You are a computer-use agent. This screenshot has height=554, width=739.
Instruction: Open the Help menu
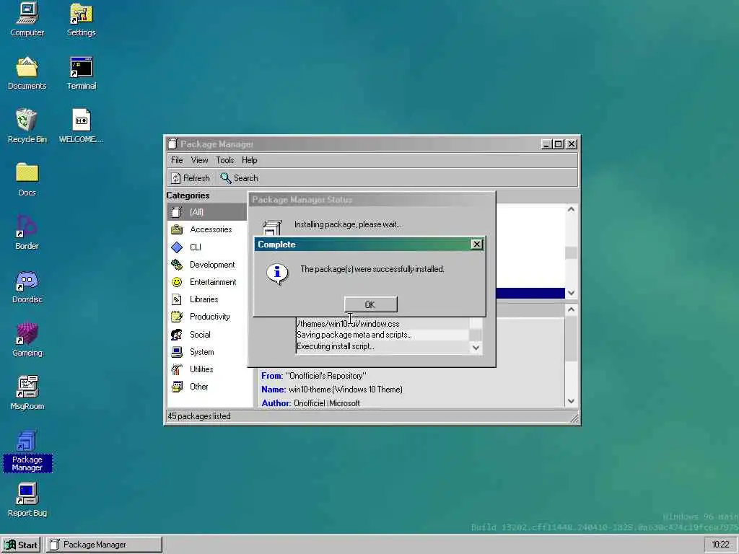click(x=249, y=160)
